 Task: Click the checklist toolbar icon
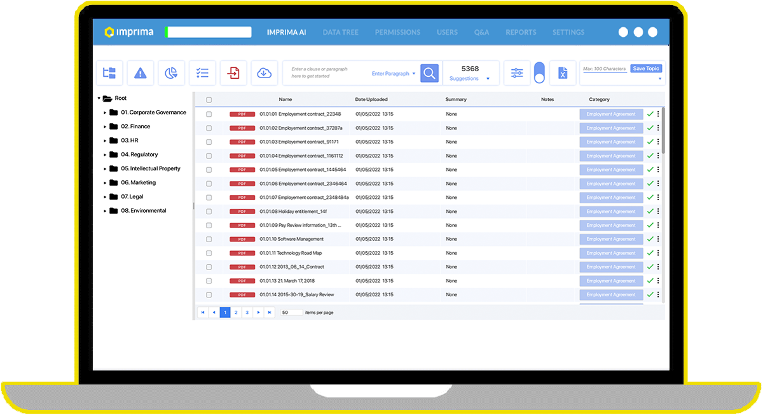tap(202, 73)
